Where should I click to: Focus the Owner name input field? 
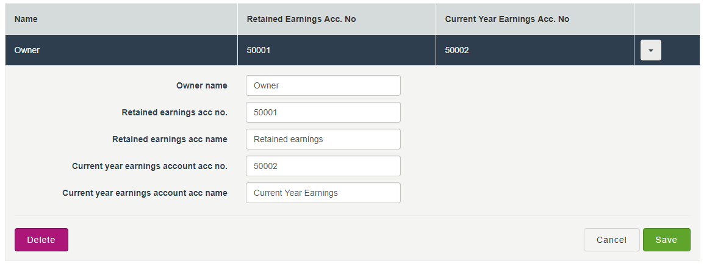[x=323, y=85]
